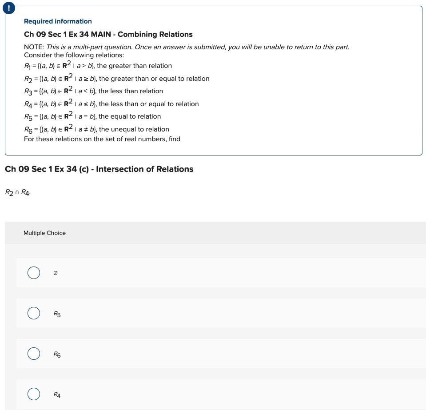Click the R1 greater than relation definition
Screen dimensions: 426x410
tap(98, 65)
